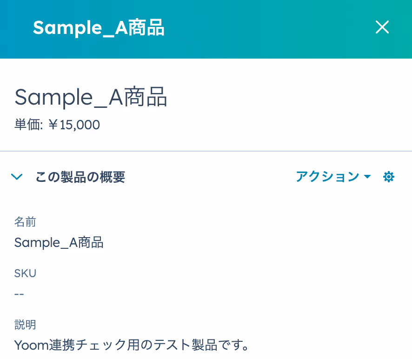Collapse the この製品の概要 section with its chevron
The height and width of the screenshot is (359, 412).
point(17,177)
